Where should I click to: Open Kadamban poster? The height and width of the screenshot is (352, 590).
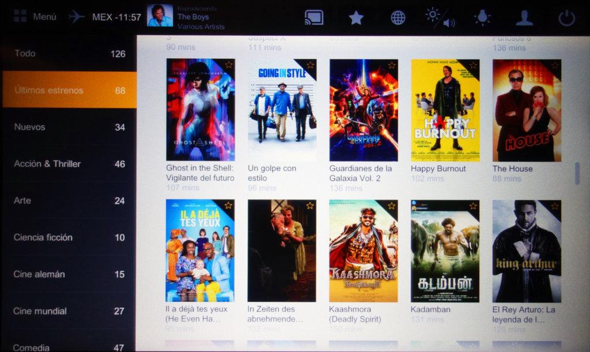click(445, 251)
